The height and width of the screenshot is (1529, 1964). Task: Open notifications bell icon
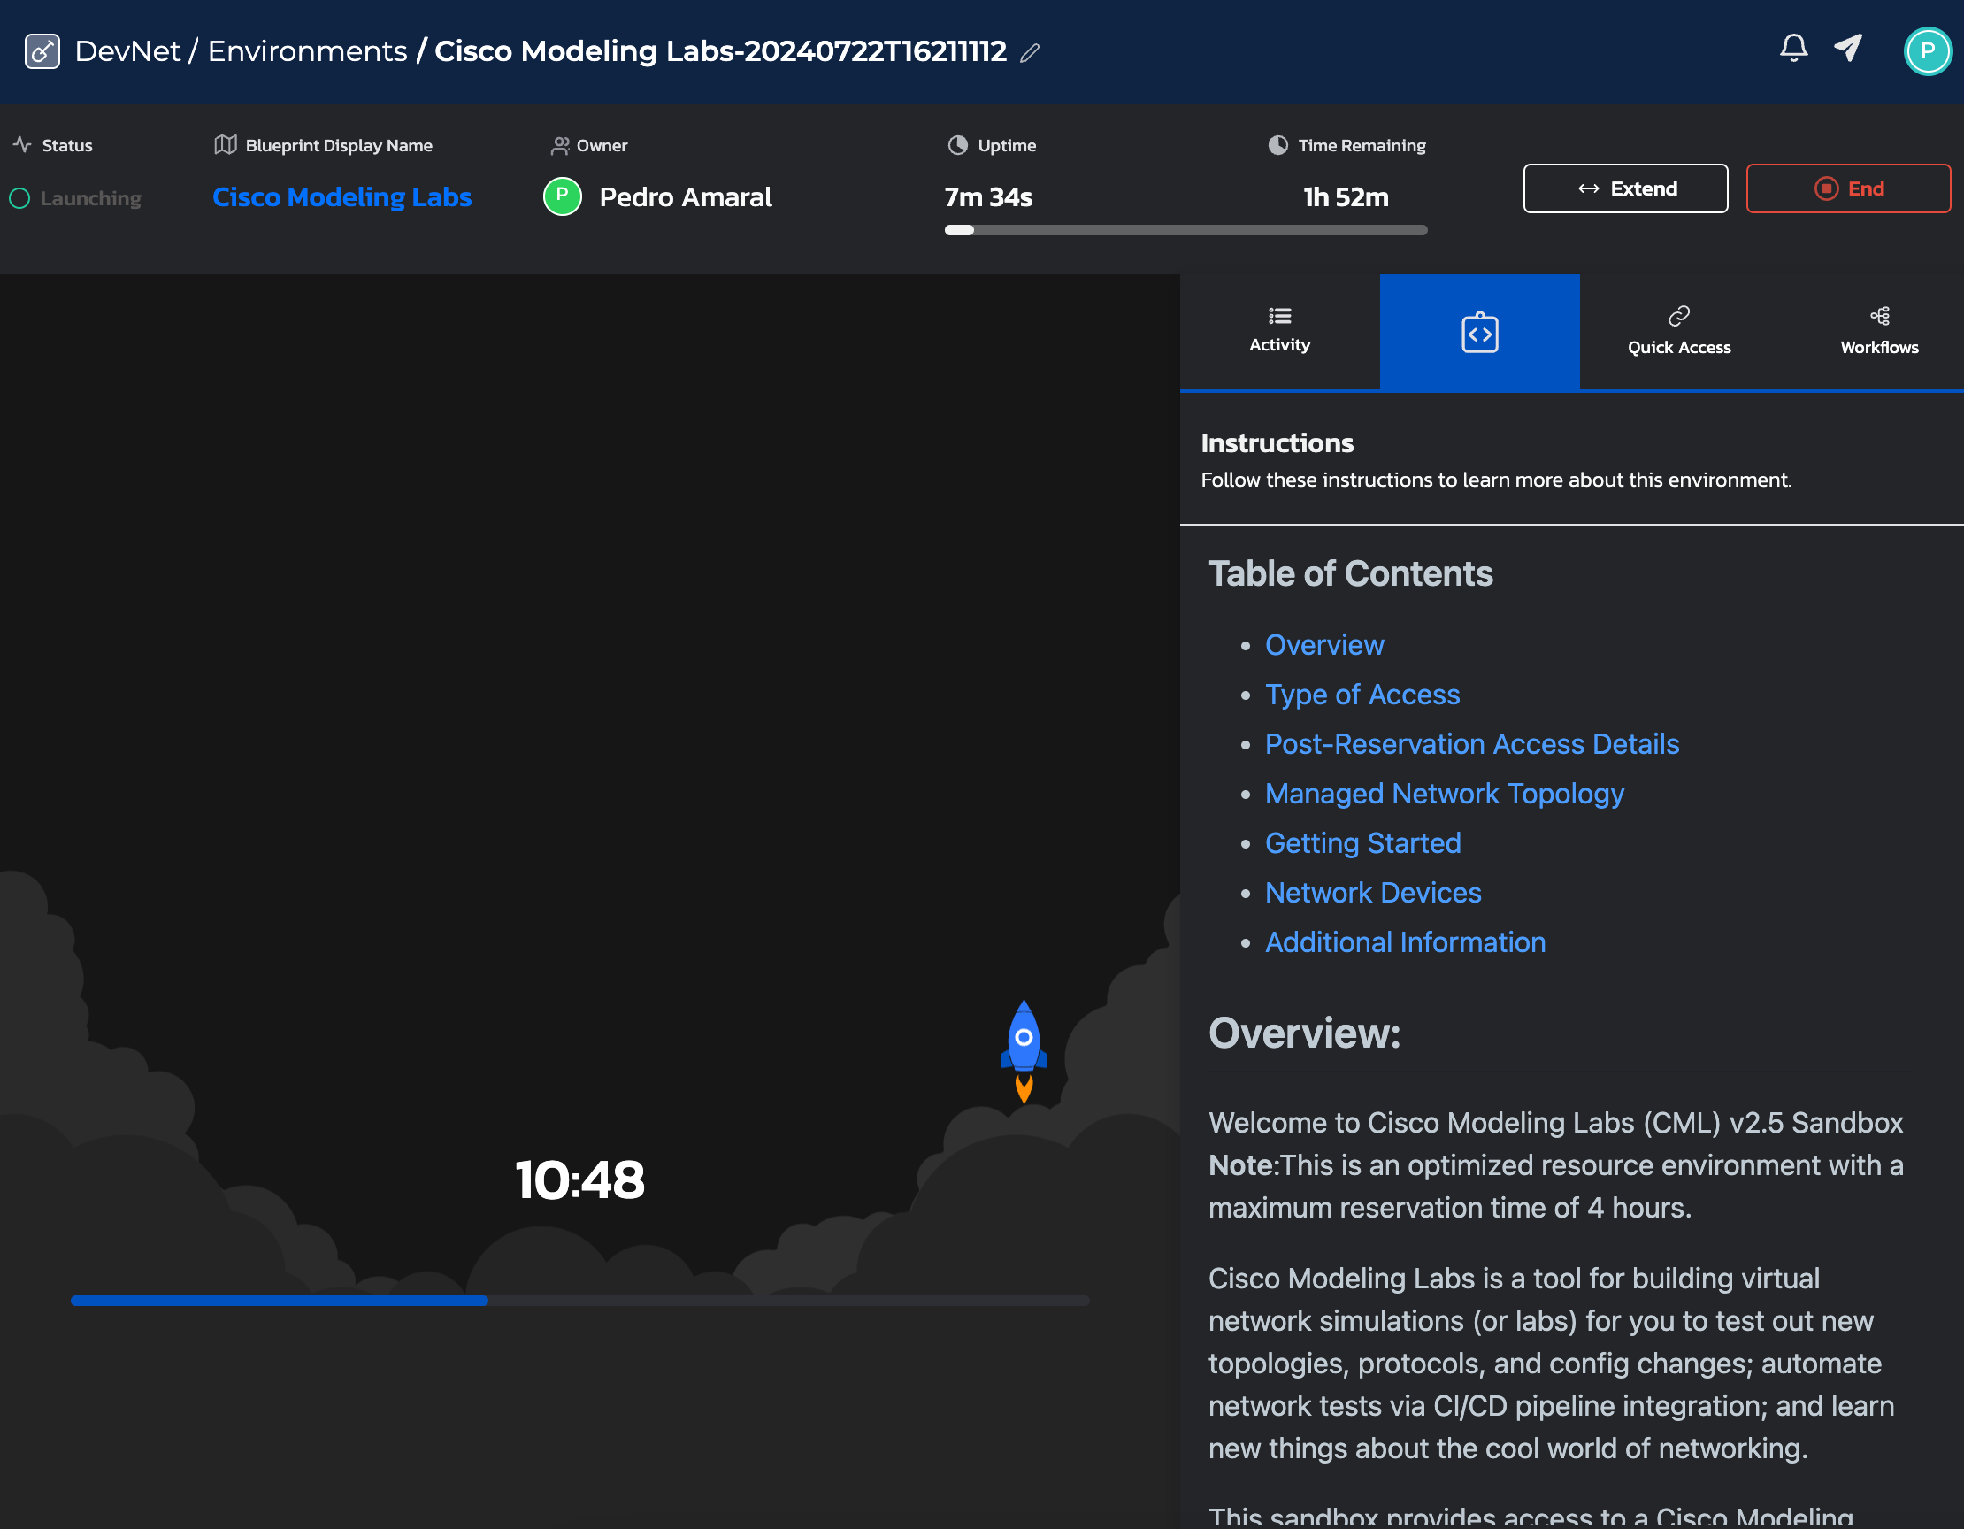1793,48
